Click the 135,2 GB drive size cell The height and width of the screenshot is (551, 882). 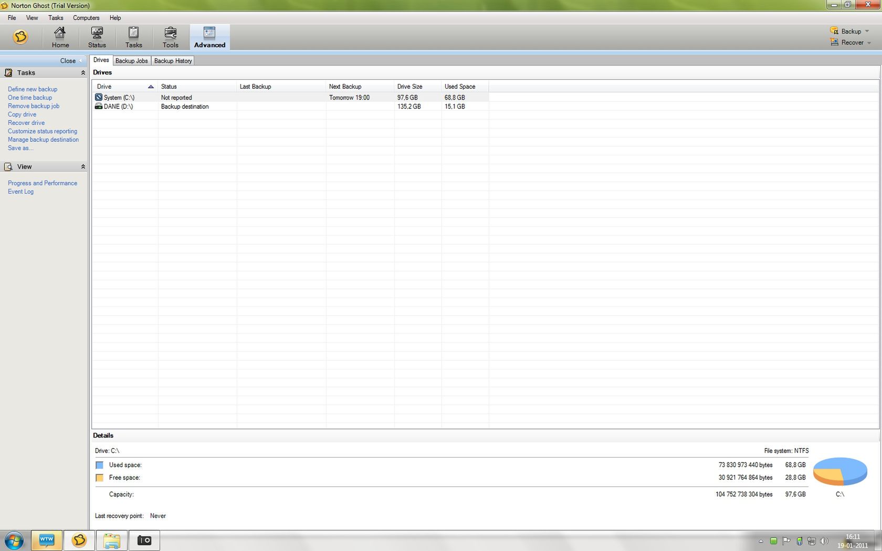click(x=418, y=107)
